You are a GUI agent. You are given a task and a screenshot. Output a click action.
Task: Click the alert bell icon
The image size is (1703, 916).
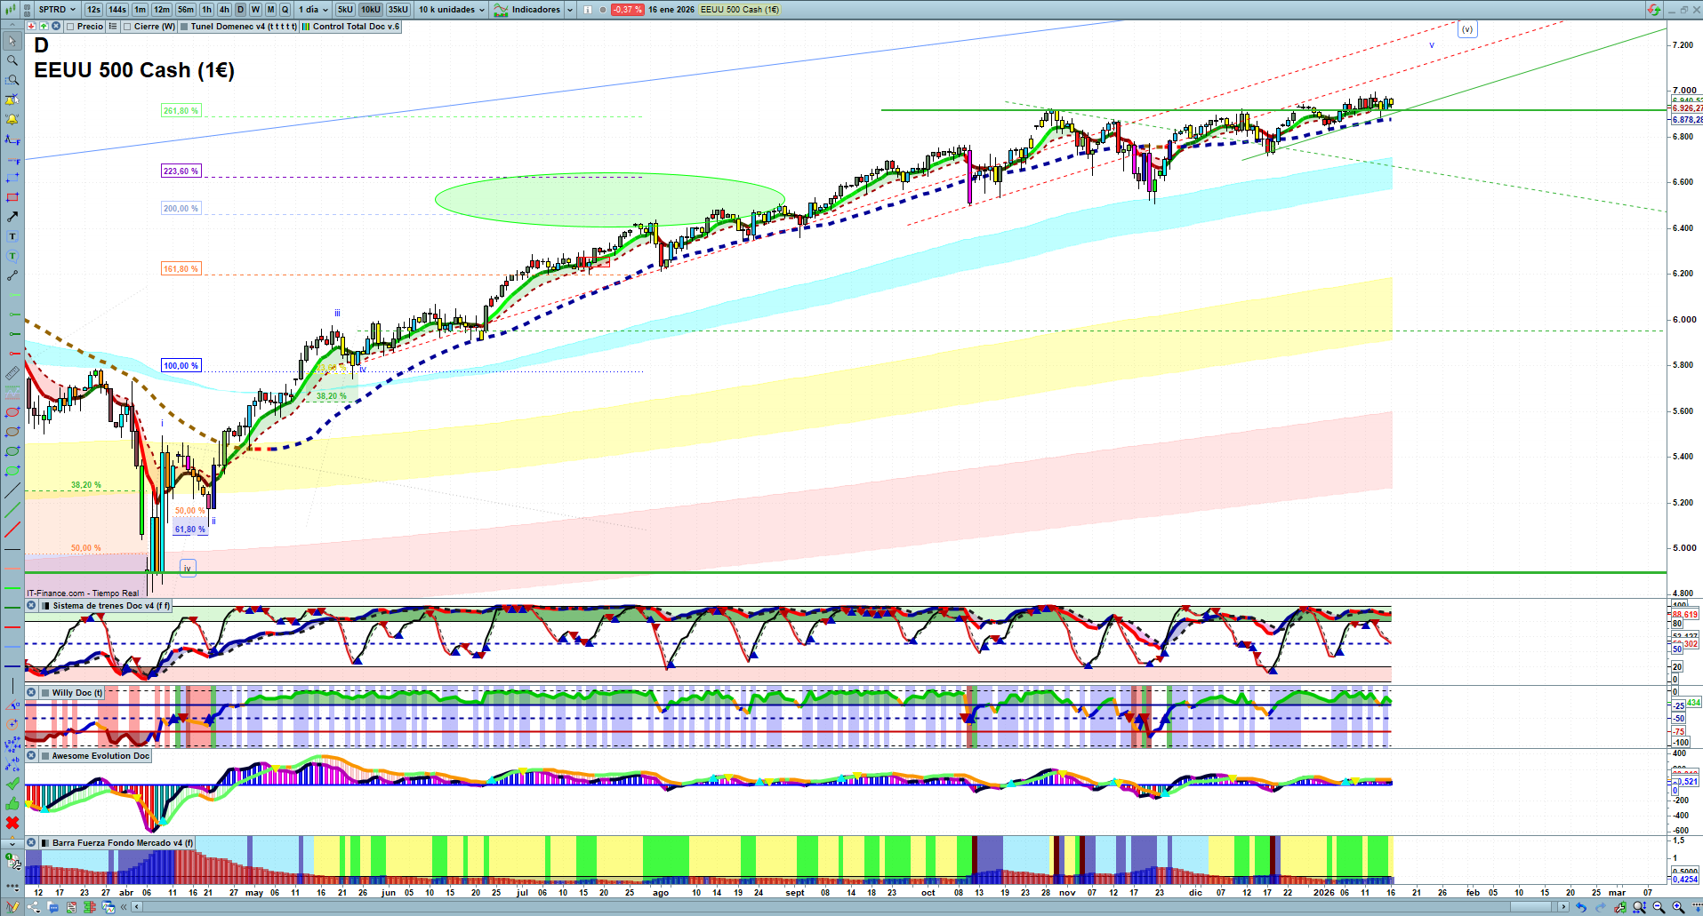[12, 119]
